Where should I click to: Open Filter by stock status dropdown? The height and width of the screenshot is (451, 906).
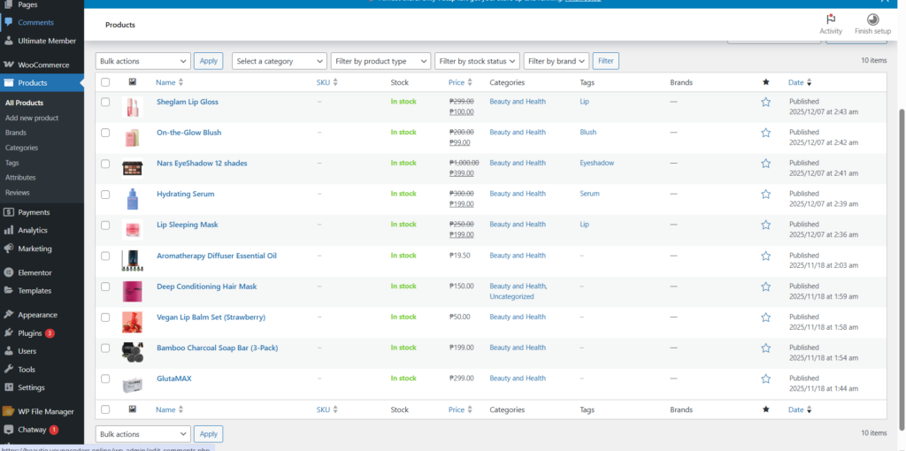(x=477, y=61)
